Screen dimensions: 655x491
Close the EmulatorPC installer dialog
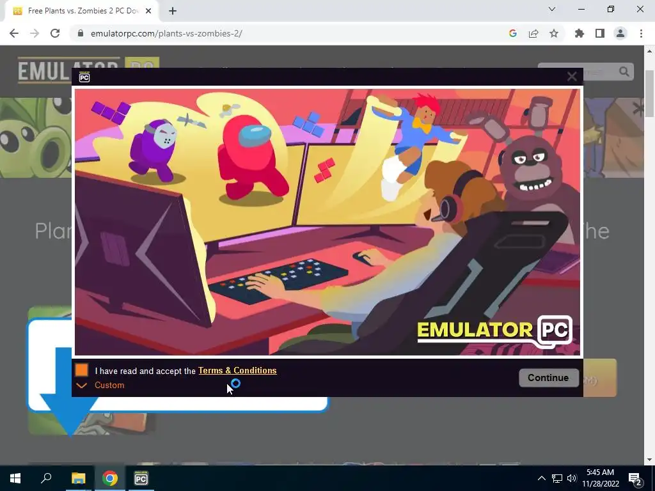click(572, 77)
